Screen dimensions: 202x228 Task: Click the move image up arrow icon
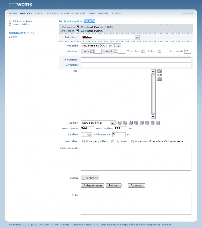pos(158,75)
